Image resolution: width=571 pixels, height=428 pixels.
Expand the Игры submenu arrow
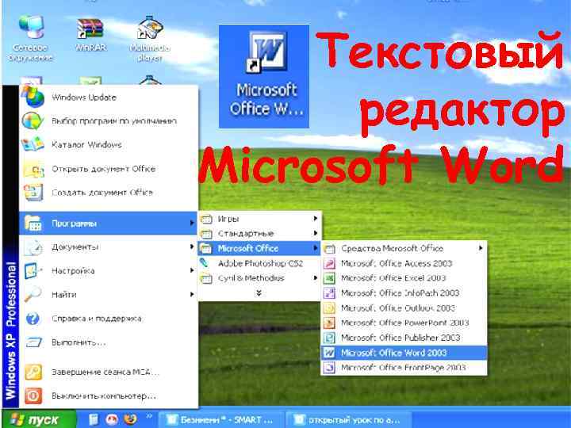coord(316,219)
